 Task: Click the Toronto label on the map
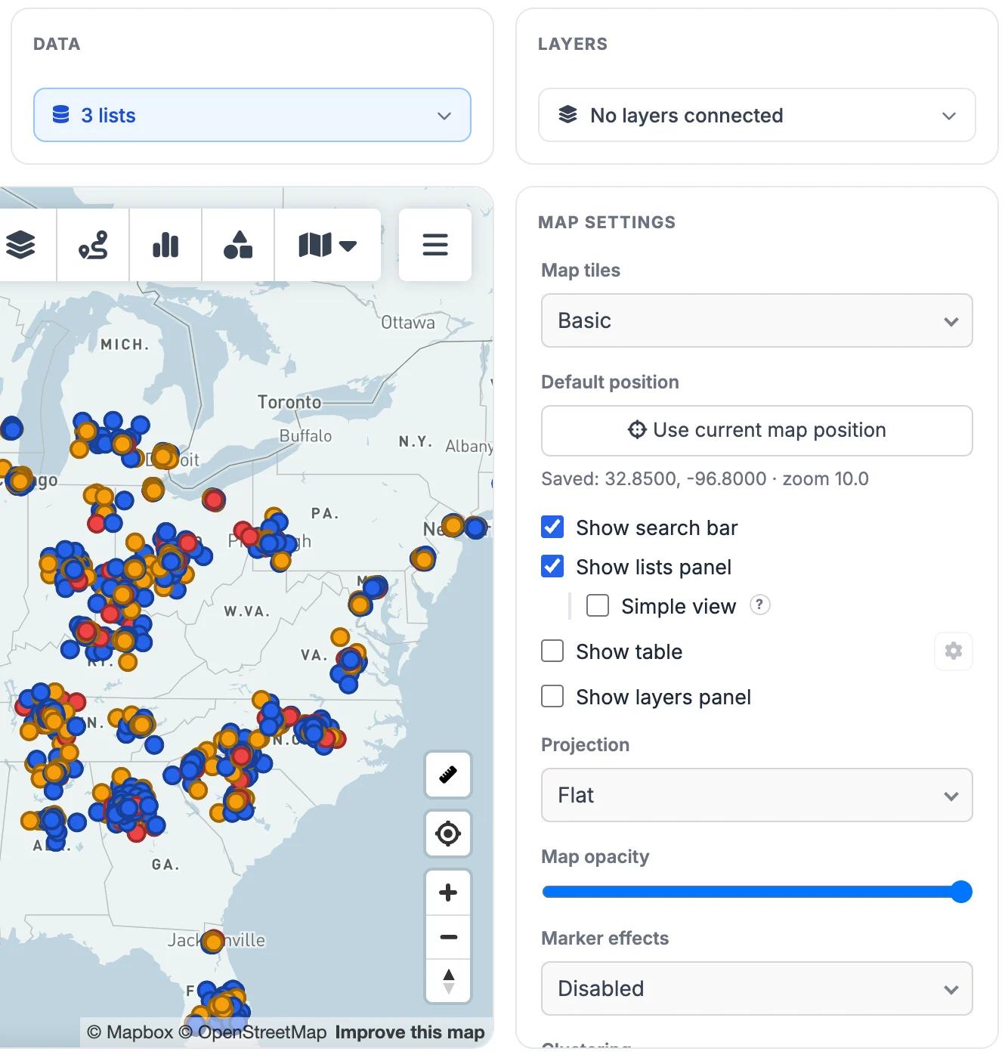click(x=289, y=402)
